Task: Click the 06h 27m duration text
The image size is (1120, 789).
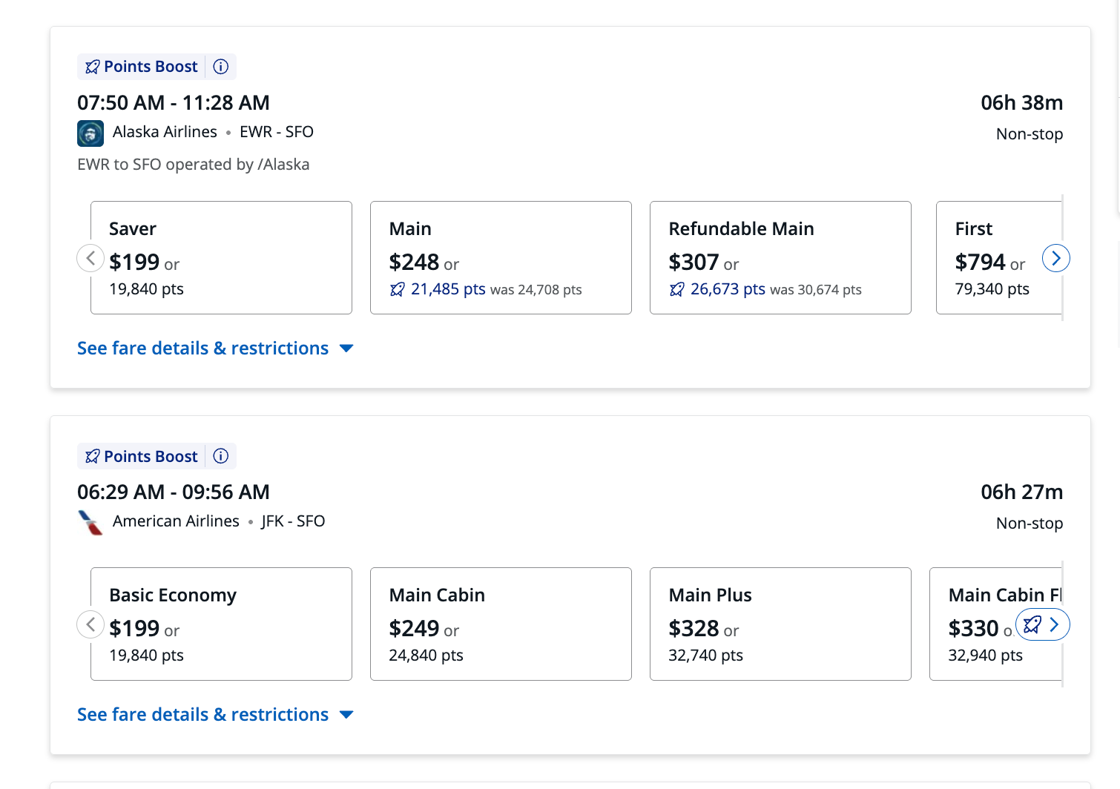Action: (x=1021, y=492)
